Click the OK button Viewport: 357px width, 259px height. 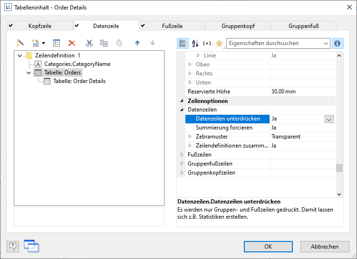tap(268, 247)
